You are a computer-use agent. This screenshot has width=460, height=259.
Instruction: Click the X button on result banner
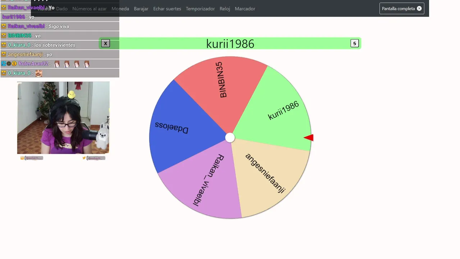coord(105,44)
